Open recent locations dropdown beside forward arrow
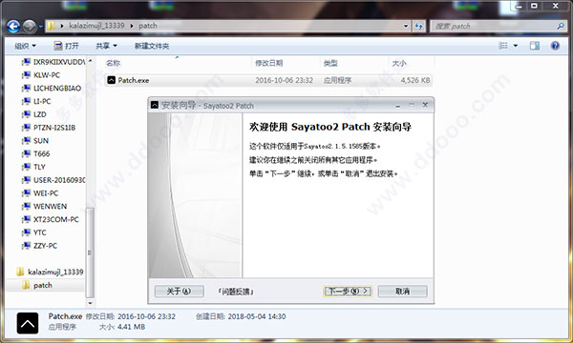The width and height of the screenshot is (573, 343). 40,27
